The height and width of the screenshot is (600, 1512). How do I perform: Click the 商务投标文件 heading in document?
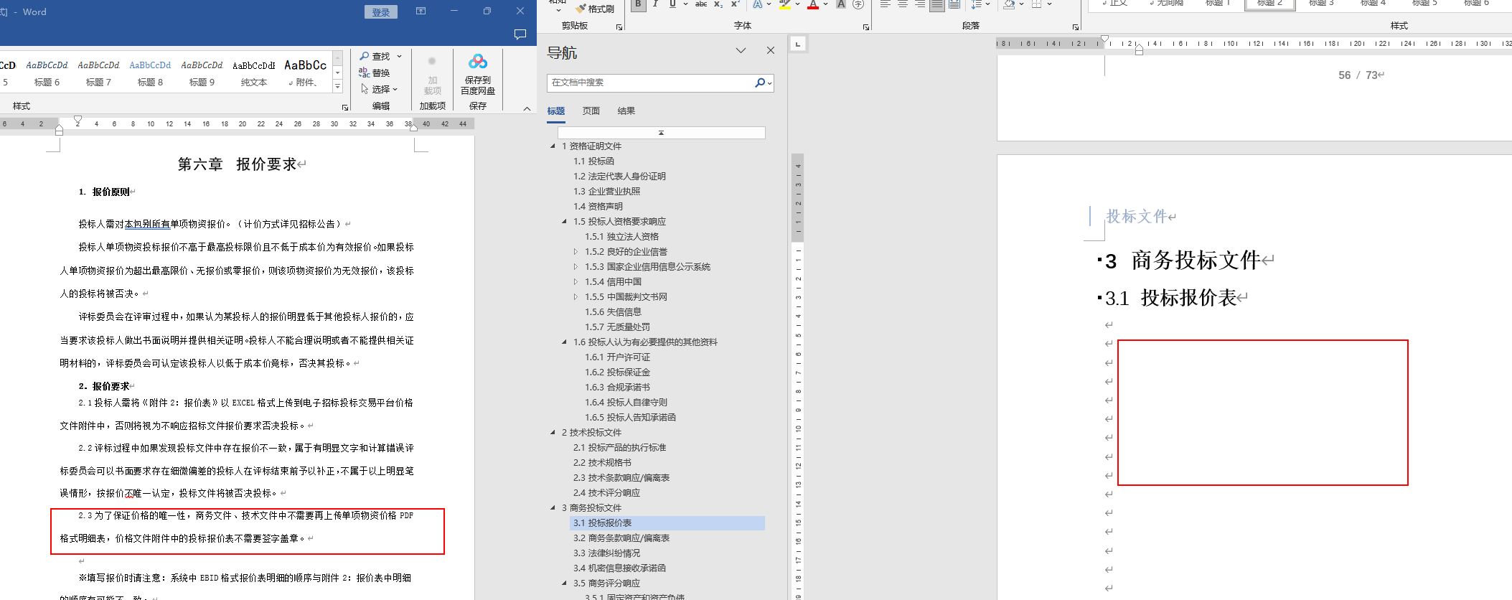pos(1196,261)
